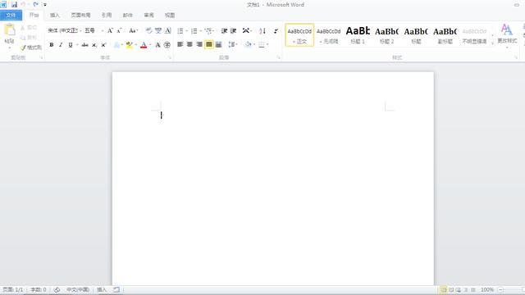
Task: Select the 正文 (Normal) style
Action: click(299, 35)
